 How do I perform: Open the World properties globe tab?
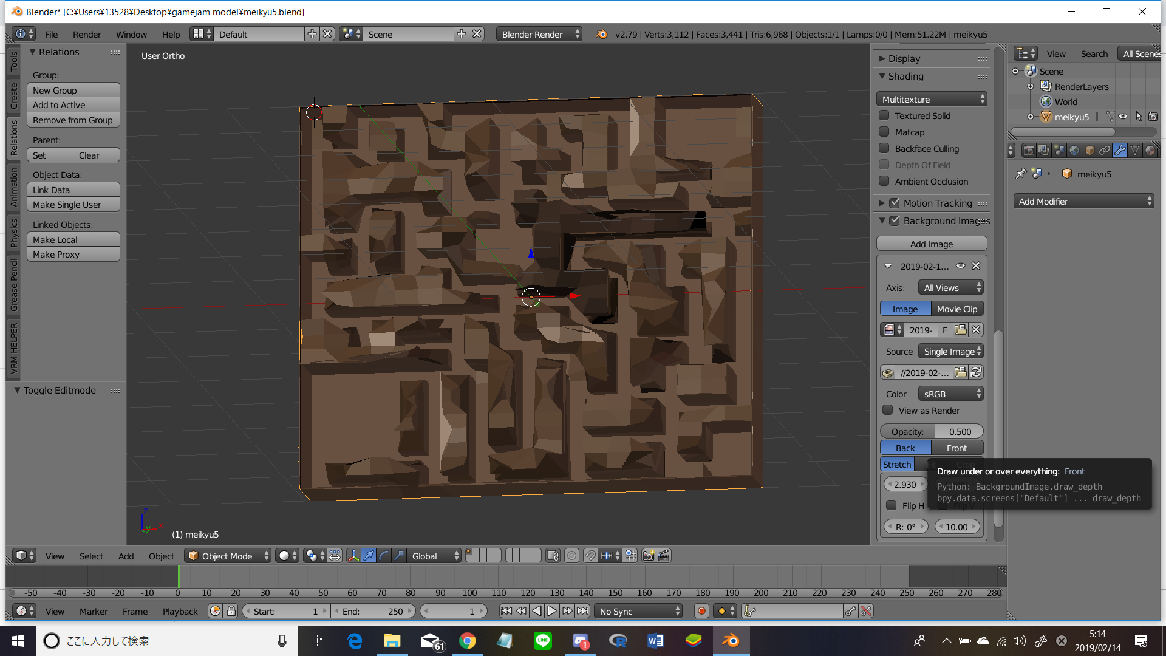(x=1074, y=150)
